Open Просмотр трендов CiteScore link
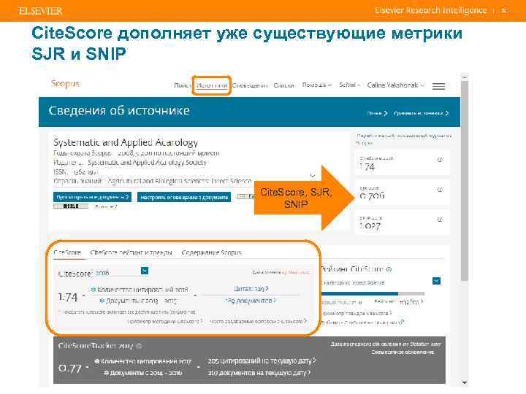 pos(357,313)
